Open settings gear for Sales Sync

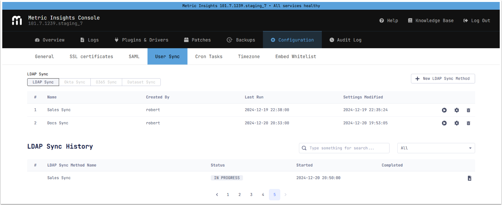pyautogui.click(x=457, y=110)
